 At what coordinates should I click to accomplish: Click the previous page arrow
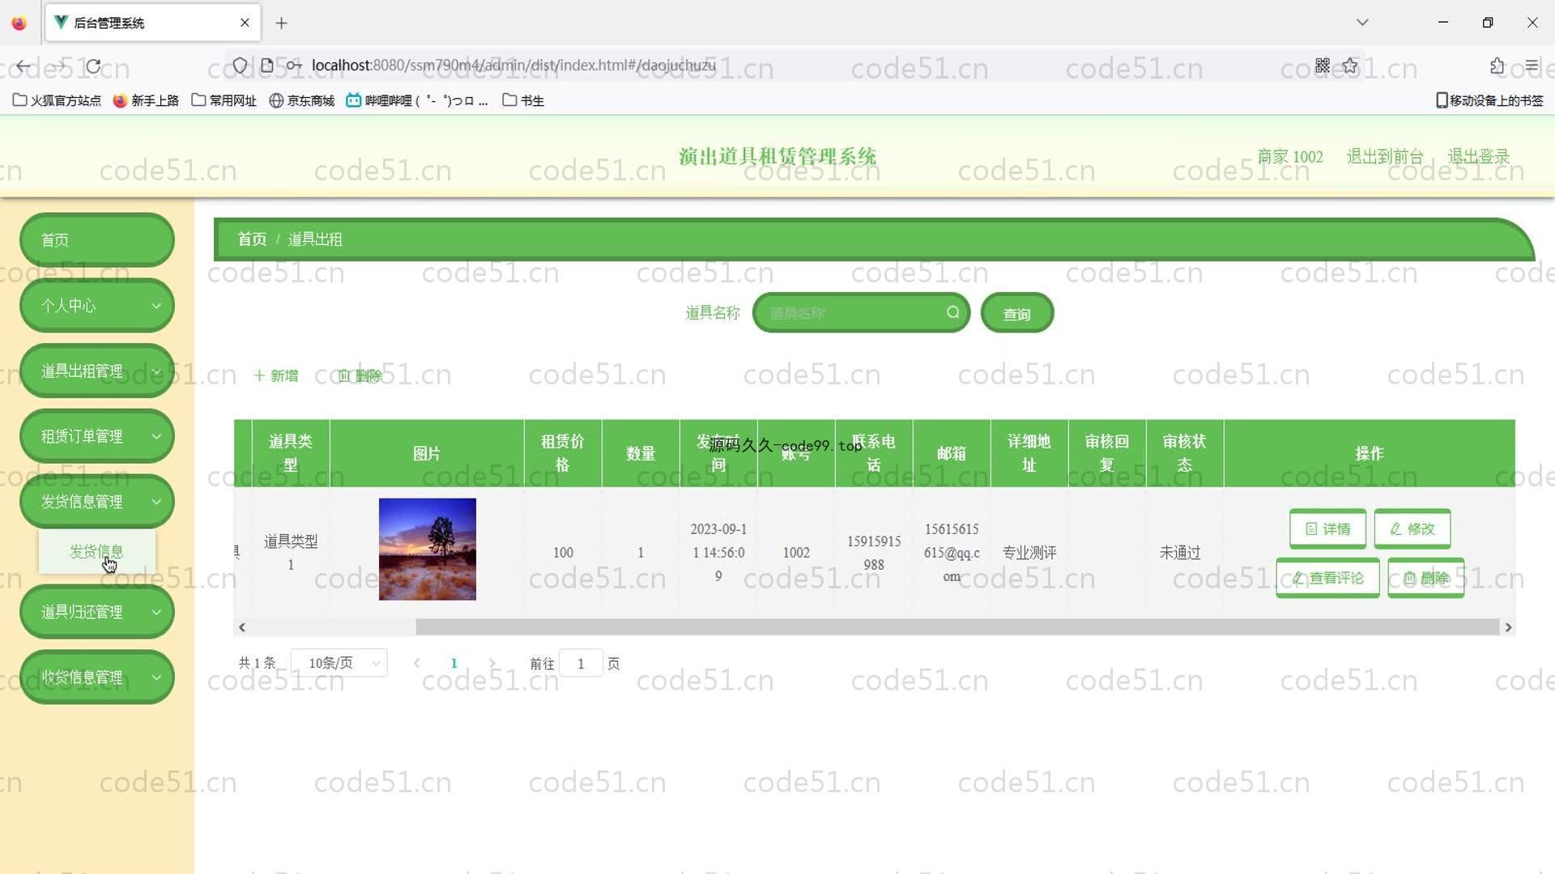coord(416,663)
